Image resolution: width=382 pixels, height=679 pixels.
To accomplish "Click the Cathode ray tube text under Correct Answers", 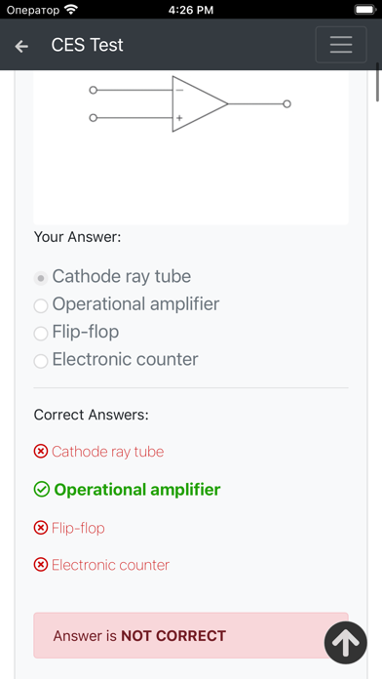I will 108,452.
